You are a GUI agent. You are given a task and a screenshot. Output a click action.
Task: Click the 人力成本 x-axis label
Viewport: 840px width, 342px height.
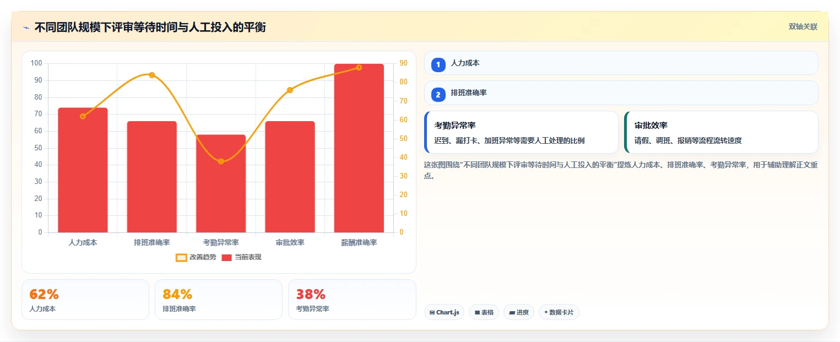[x=83, y=243]
